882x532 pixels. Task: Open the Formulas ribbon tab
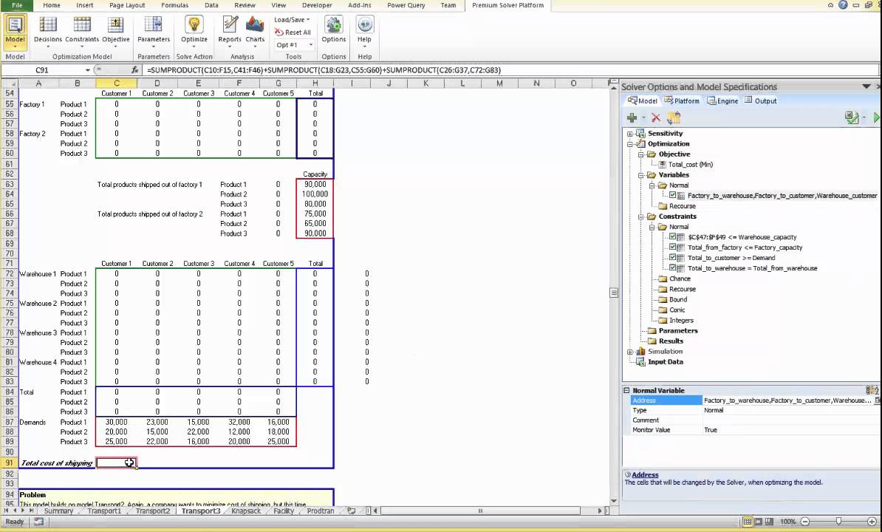tap(174, 5)
